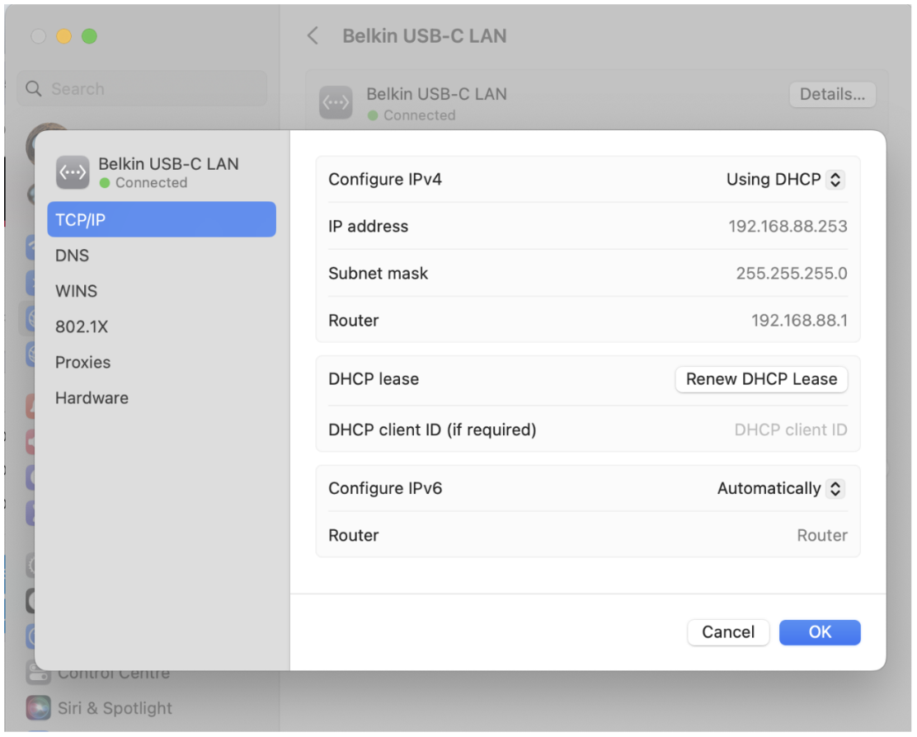Viewport: 917px width, 737px height.
Task: Switch to the DNS section
Action: pyautogui.click(x=72, y=256)
